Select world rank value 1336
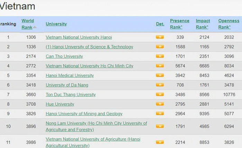The height and width of the screenshot is (148, 242). 31,47
